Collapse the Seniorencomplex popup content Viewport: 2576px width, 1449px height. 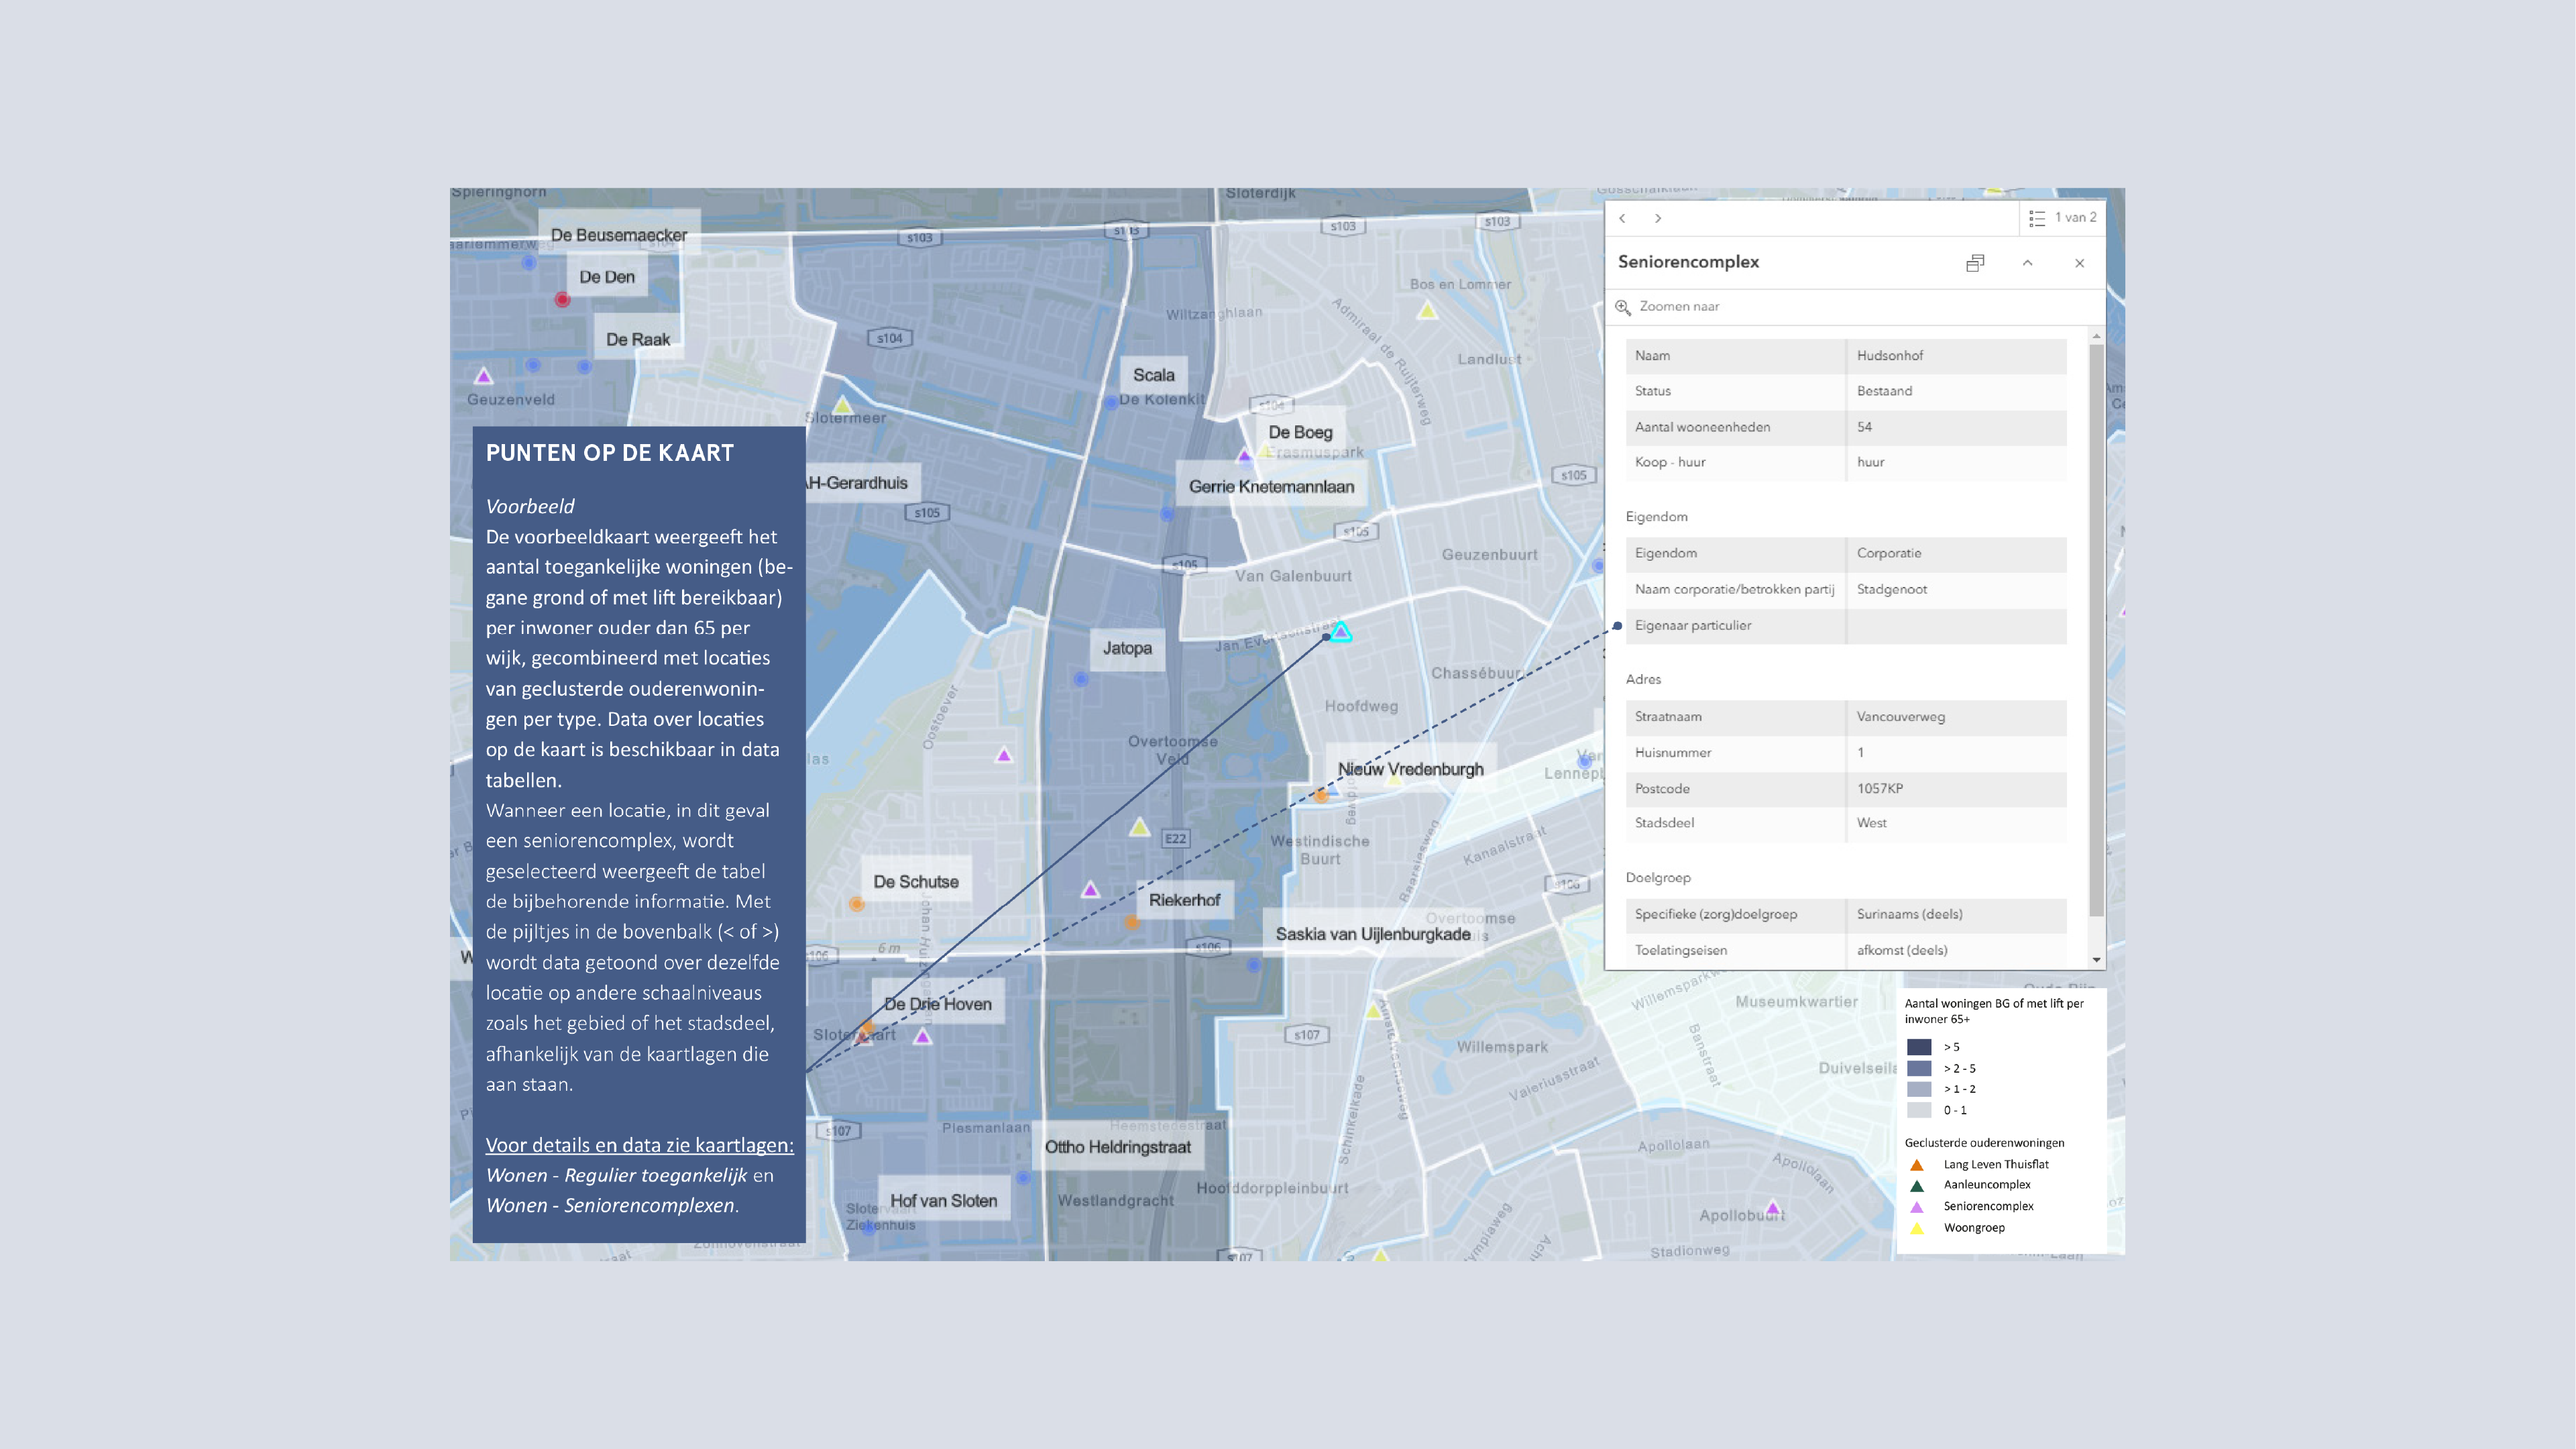[2027, 263]
